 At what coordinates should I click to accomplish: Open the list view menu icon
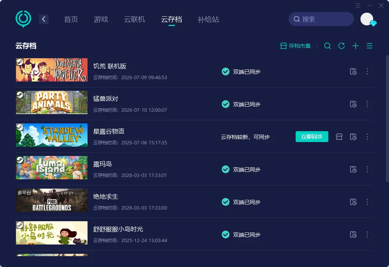(370, 46)
